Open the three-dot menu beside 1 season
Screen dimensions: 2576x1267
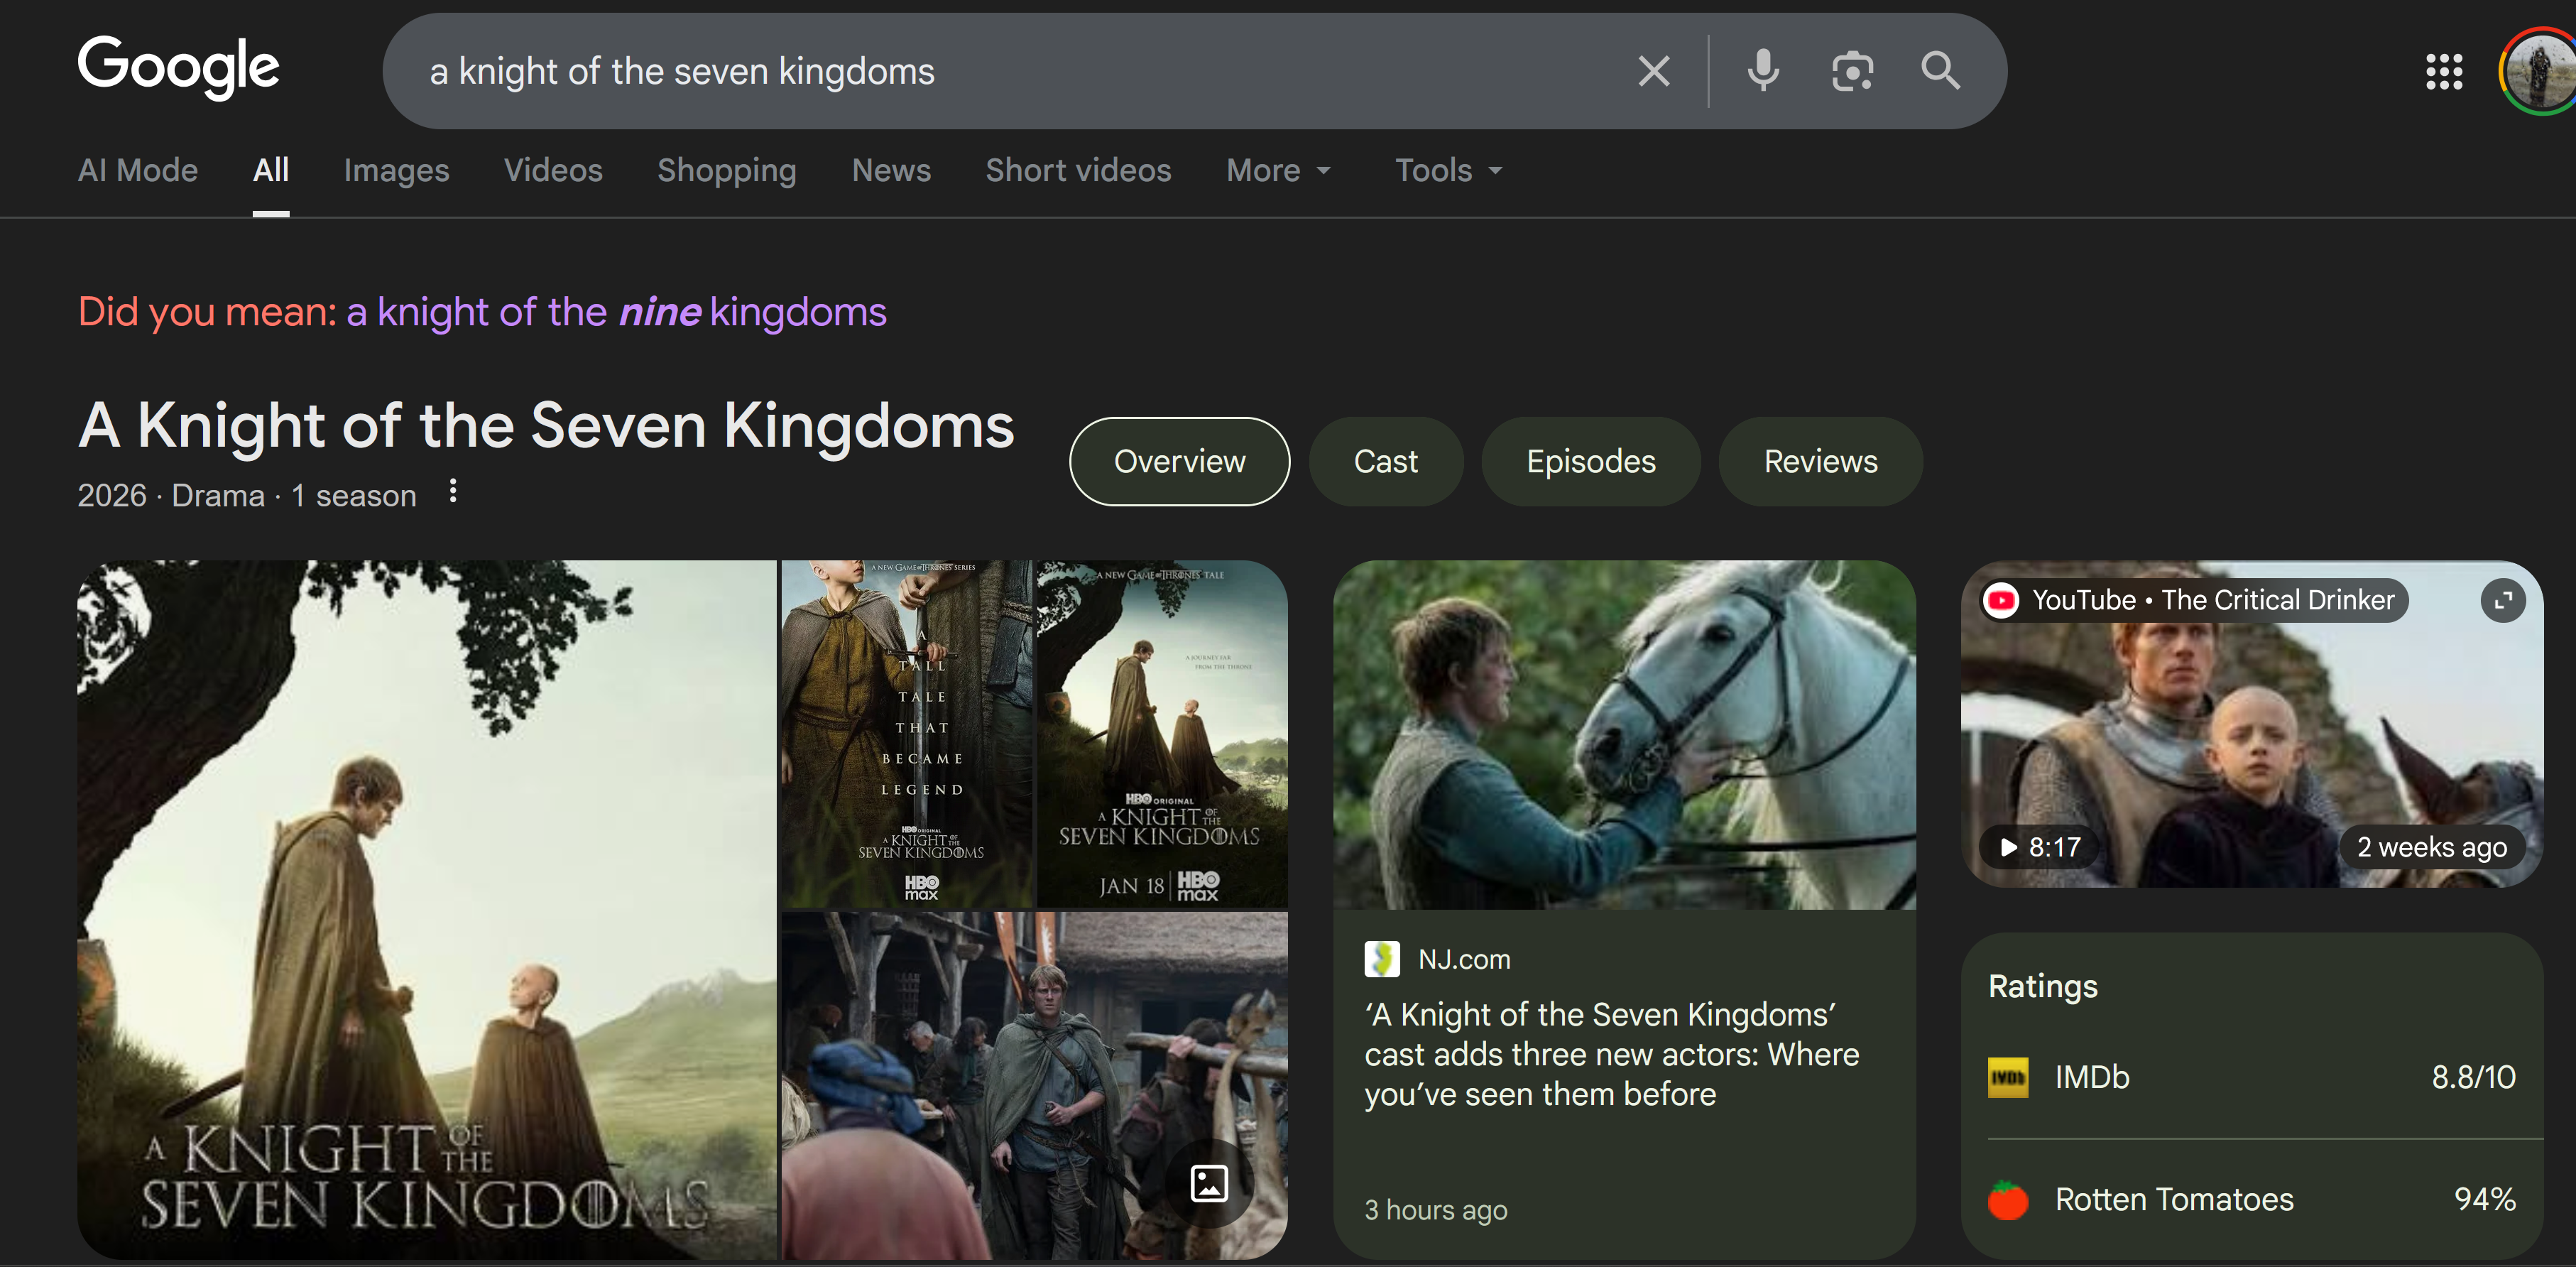[453, 491]
